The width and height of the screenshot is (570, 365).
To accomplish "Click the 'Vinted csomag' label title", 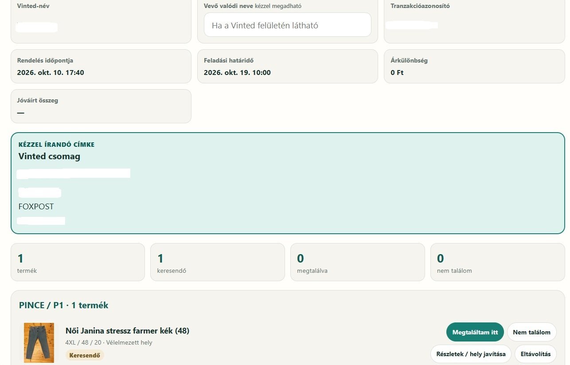I will (x=49, y=156).
